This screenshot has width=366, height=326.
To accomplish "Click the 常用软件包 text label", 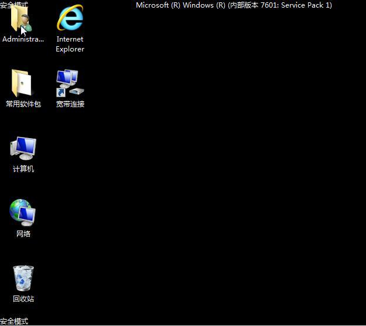I will [x=23, y=104].
